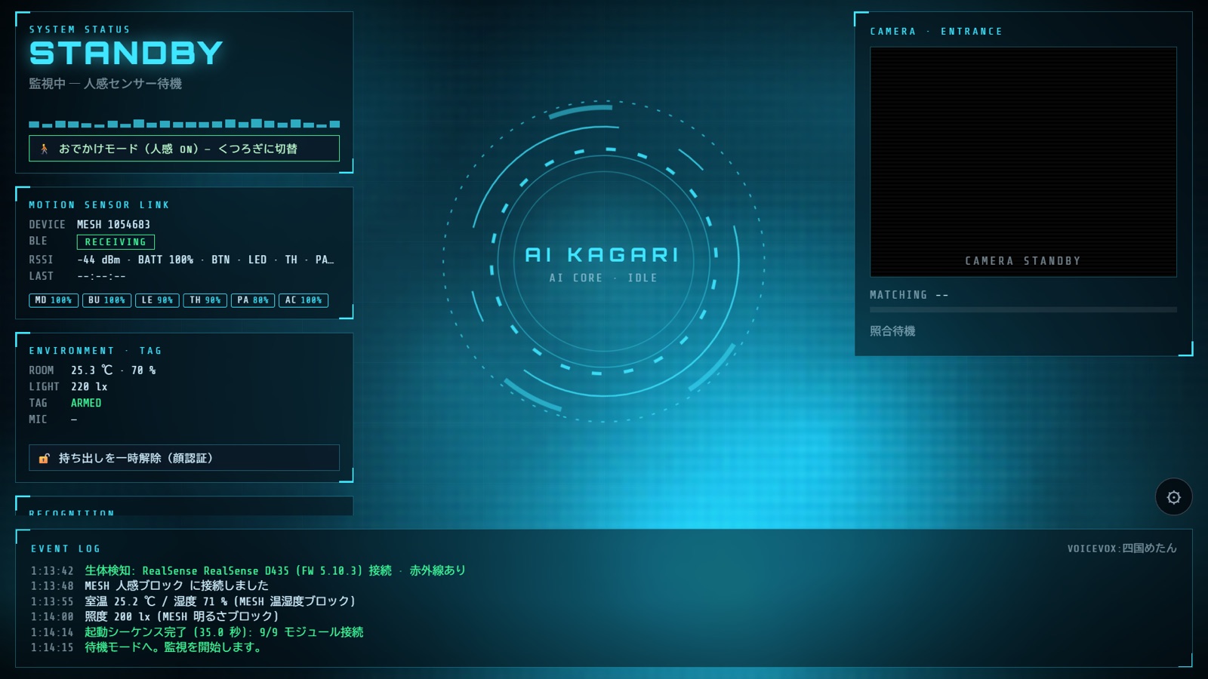Viewport: 1208px width, 679px height.
Task: Click the RSSI -44 dBm readout line
Action: [205, 260]
